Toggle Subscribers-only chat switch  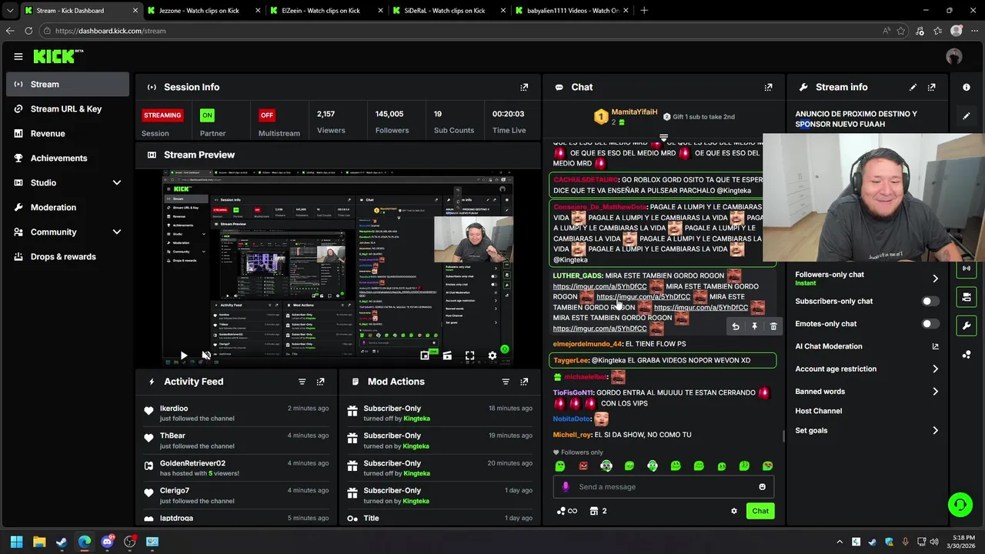coord(930,302)
